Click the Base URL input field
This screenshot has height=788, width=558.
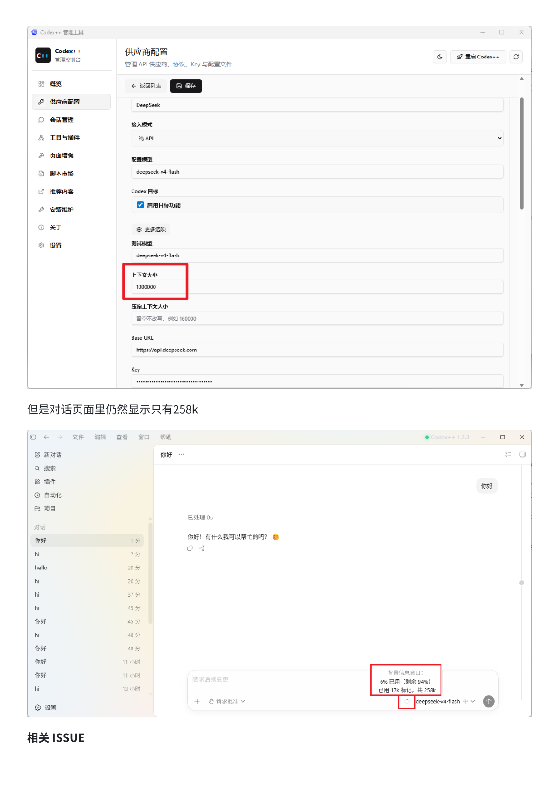(317, 350)
